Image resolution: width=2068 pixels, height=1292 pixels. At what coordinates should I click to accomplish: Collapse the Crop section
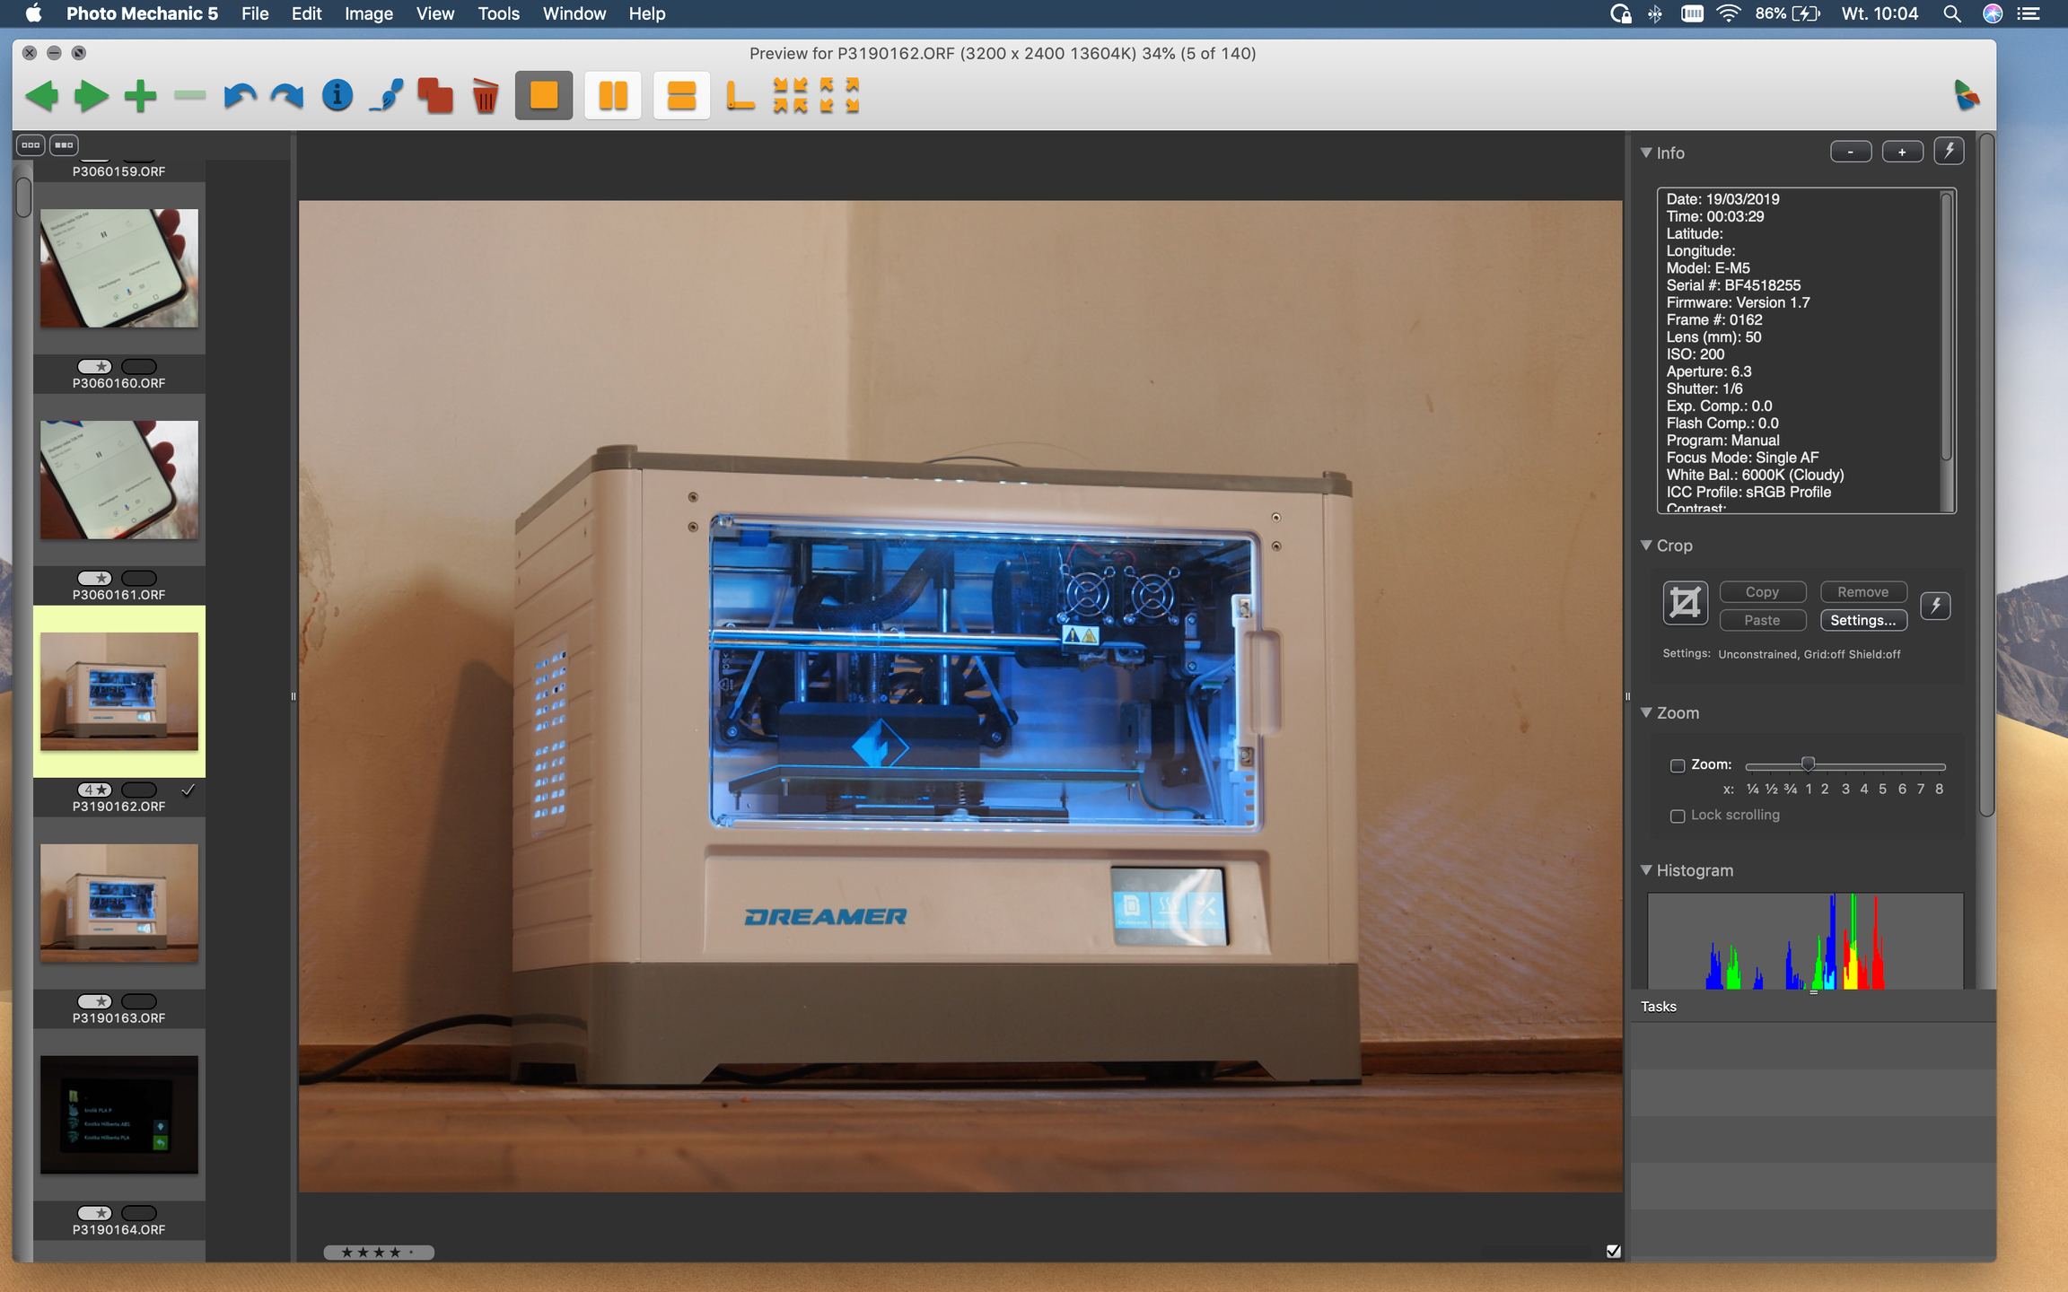[1646, 546]
